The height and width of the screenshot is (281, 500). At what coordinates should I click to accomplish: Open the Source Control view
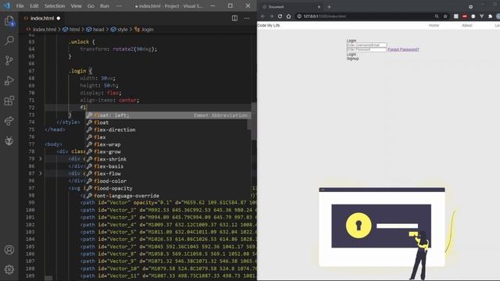(x=9, y=61)
